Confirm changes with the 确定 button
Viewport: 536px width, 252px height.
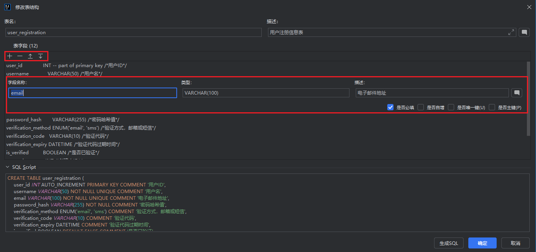coord(482,243)
